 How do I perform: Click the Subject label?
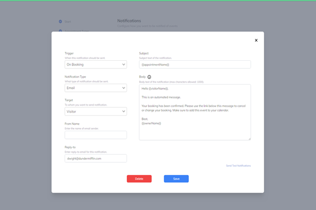coord(144,53)
